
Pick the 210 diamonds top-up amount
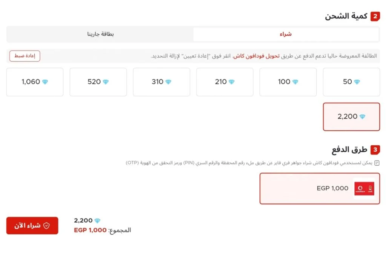coord(225,82)
